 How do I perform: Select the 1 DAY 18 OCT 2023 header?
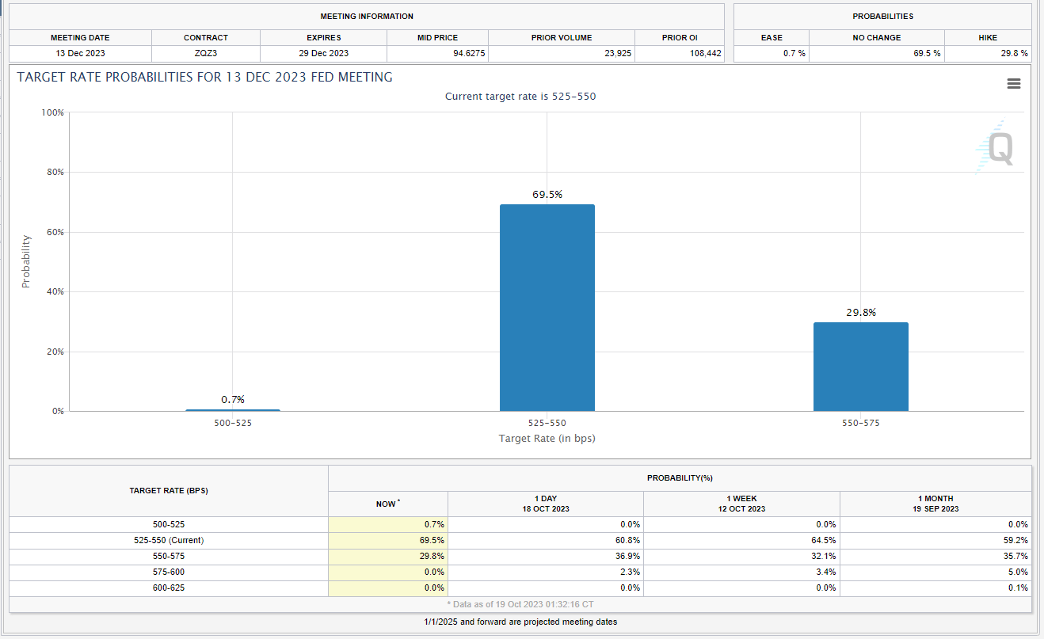click(x=545, y=504)
